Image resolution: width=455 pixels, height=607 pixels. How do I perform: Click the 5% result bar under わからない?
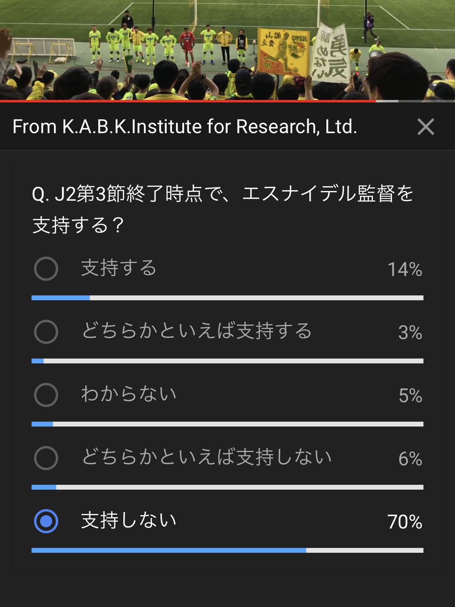click(x=227, y=424)
